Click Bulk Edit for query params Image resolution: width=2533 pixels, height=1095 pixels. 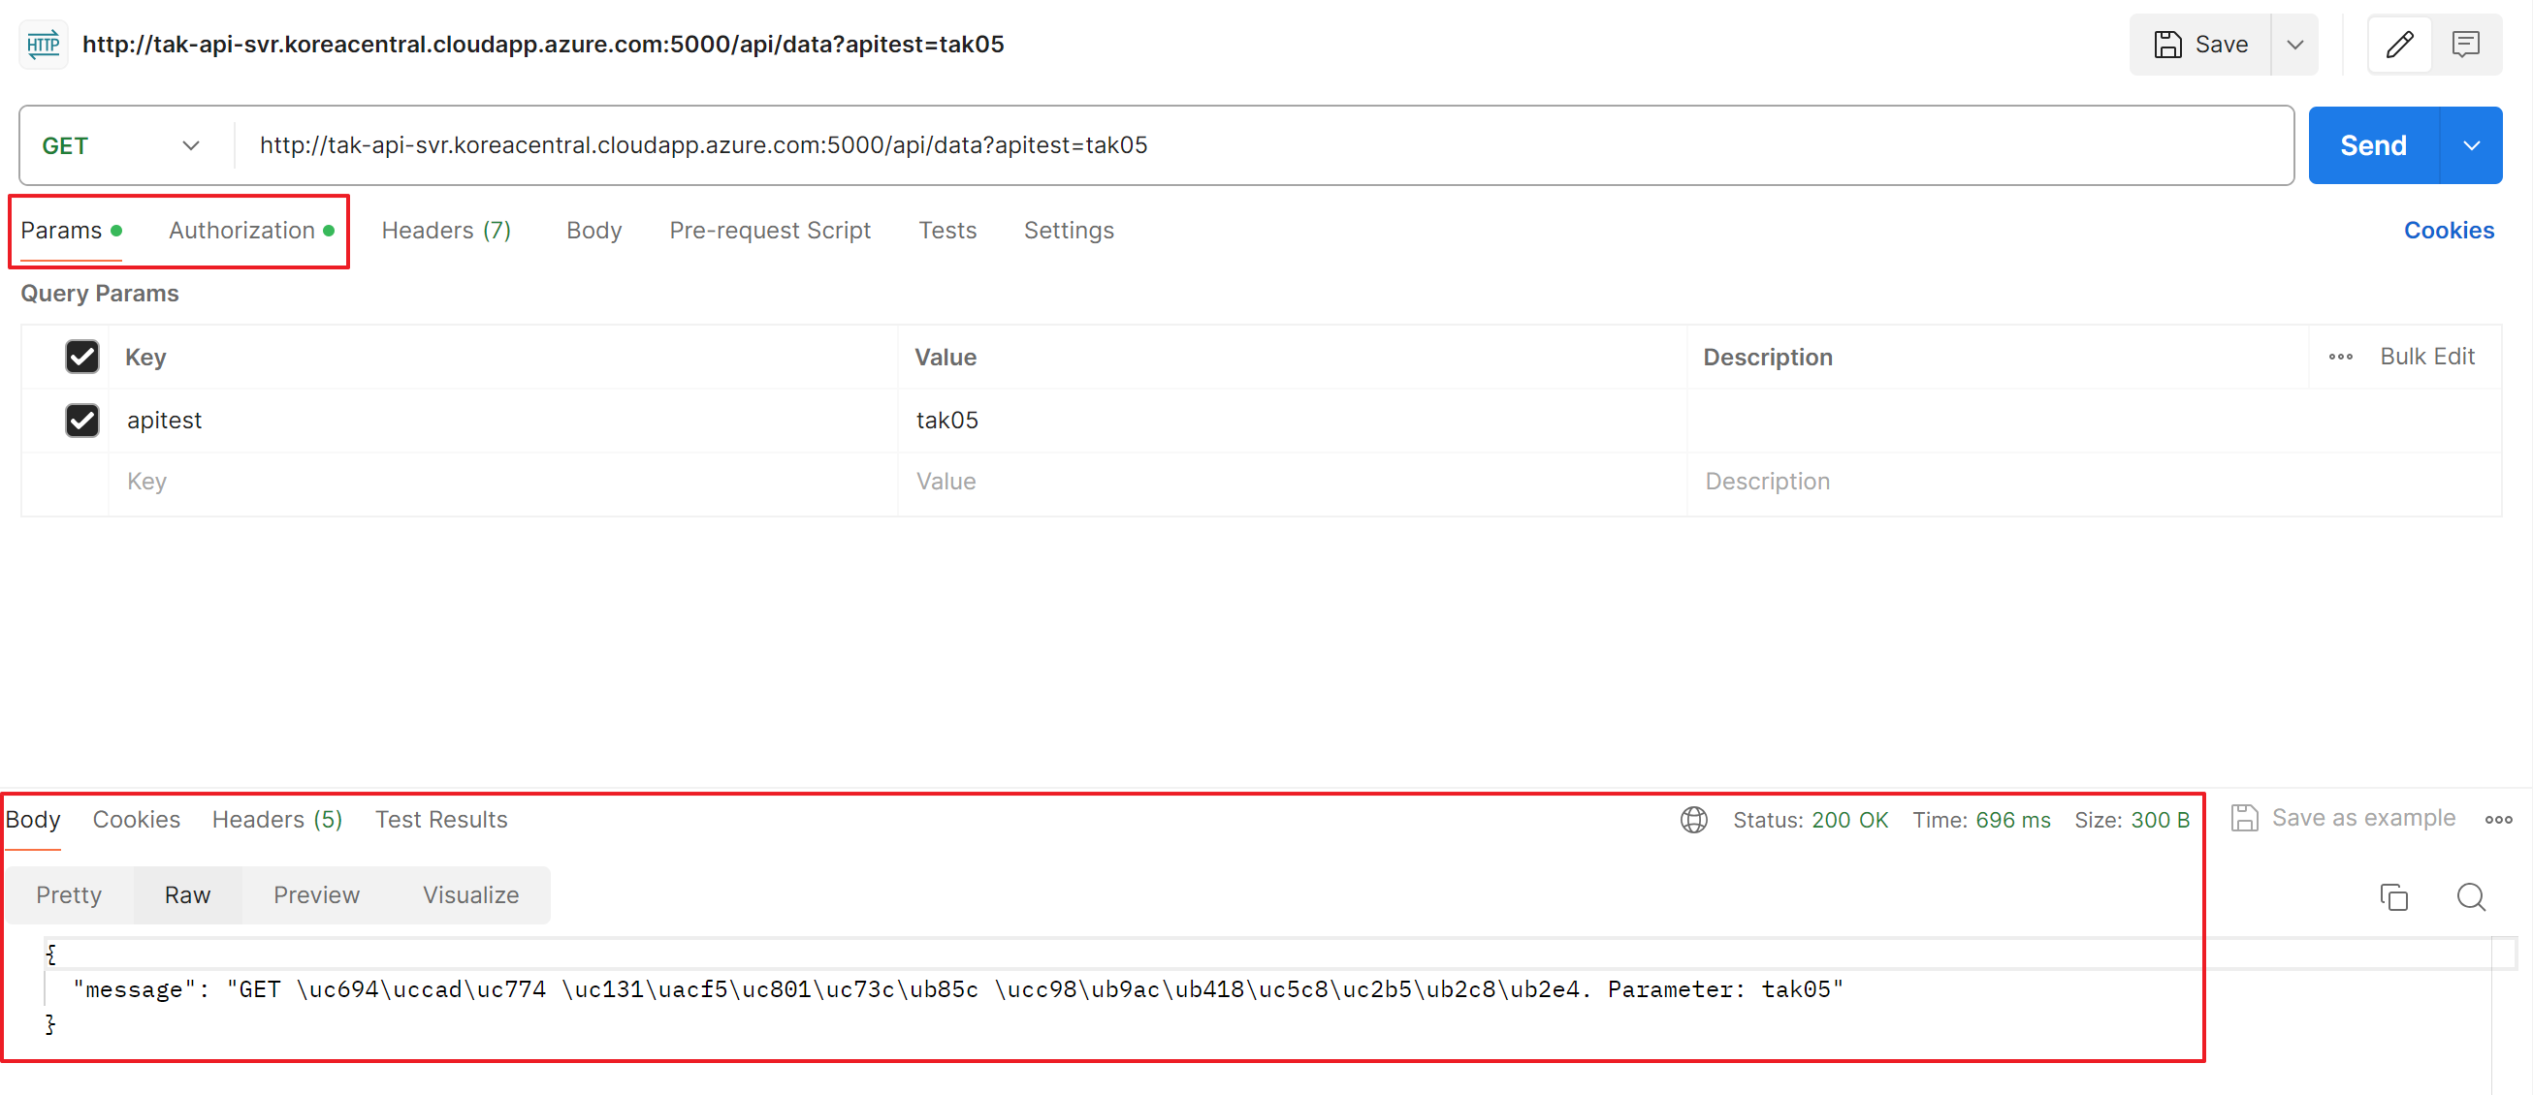2425,357
